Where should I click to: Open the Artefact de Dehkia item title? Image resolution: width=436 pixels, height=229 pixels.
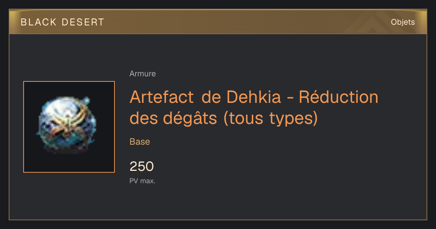[254, 107]
